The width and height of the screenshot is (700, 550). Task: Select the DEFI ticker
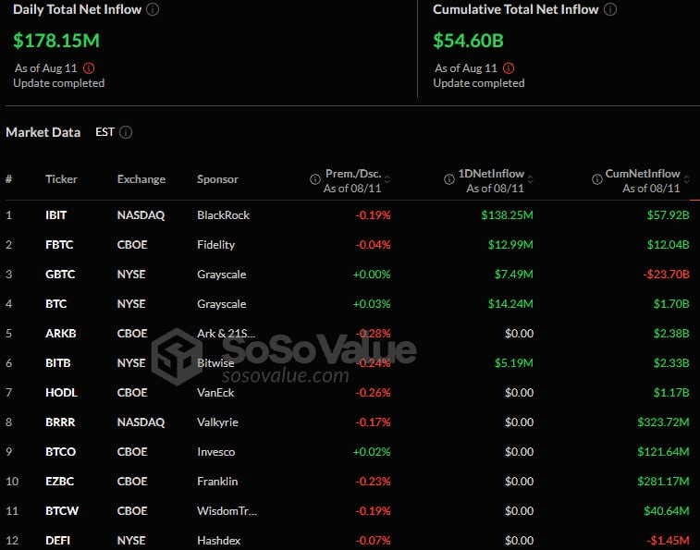click(x=57, y=540)
